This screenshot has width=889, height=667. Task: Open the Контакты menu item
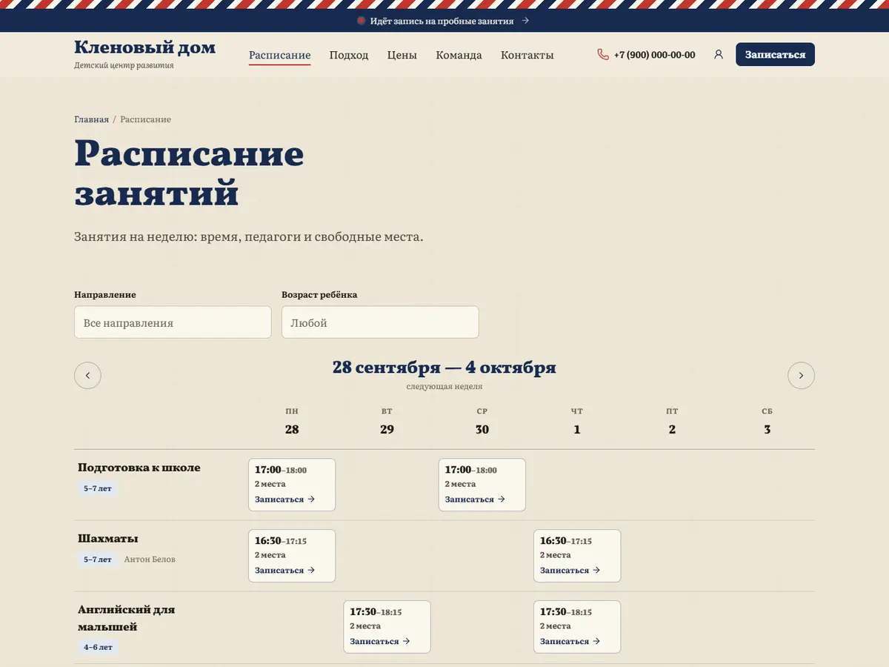pyautogui.click(x=527, y=55)
